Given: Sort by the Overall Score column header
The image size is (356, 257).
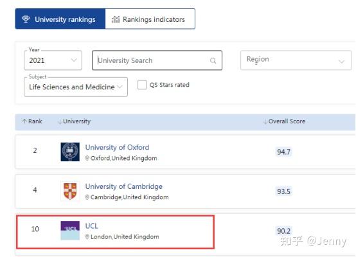Looking at the screenshot, I should pos(284,121).
